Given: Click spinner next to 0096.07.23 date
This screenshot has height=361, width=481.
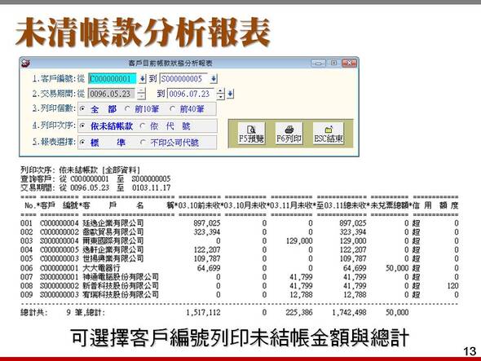Looking at the screenshot, I should (220, 94).
